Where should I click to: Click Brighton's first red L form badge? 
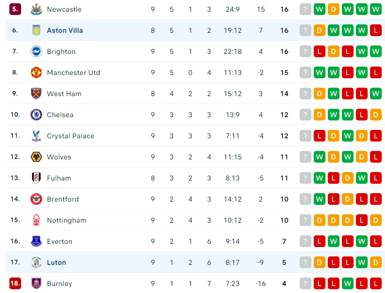pyautogui.click(x=319, y=52)
